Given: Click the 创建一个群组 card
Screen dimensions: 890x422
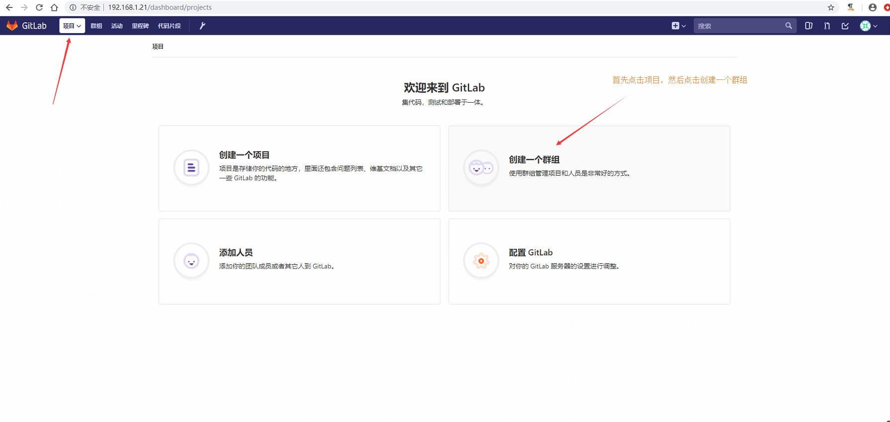Looking at the screenshot, I should (589, 169).
